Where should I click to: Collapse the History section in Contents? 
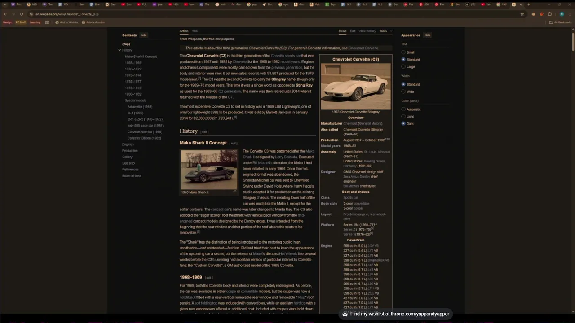click(119, 50)
